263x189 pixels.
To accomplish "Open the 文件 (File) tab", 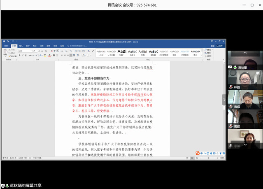I will point(6,45).
